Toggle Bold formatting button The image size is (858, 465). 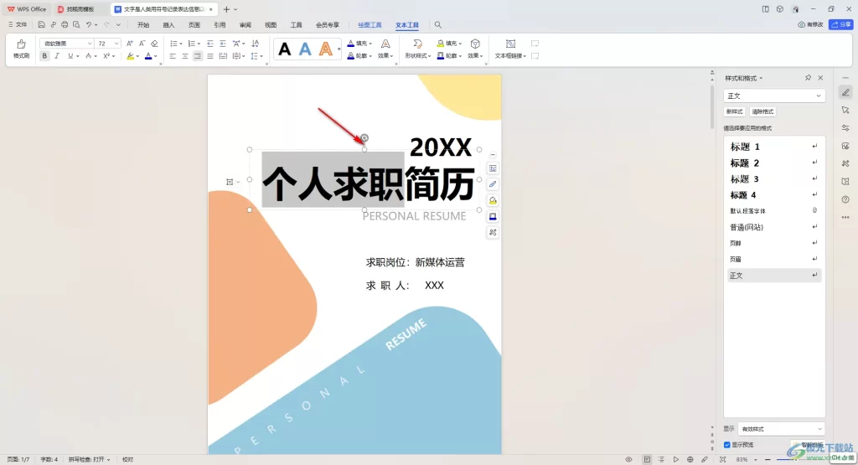pyautogui.click(x=44, y=56)
